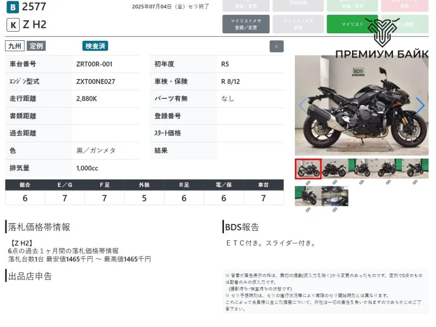Open link icon under fifth thumbnail
The image size is (436, 327).
pos(415,182)
